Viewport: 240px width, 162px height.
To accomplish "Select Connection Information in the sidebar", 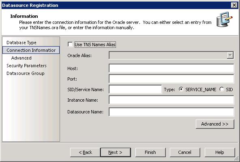I will (x=31, y=50).
